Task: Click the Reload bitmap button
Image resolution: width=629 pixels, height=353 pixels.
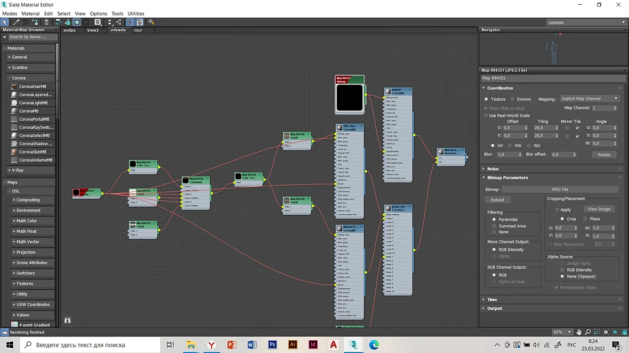Action: 497,200
